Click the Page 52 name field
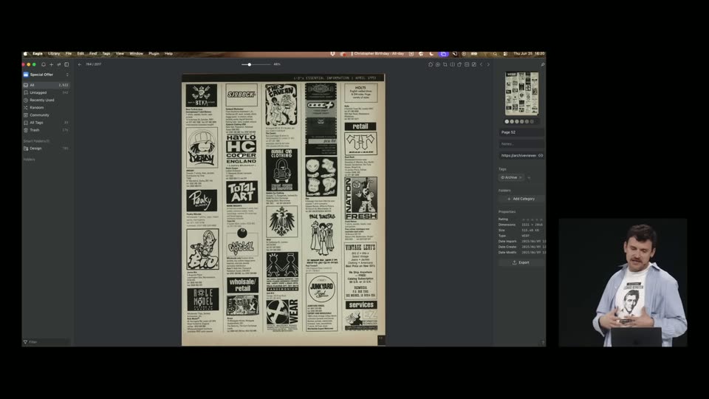Image resolution: width=709 pixels, height=399 pixels. click(x=522, y=132)
